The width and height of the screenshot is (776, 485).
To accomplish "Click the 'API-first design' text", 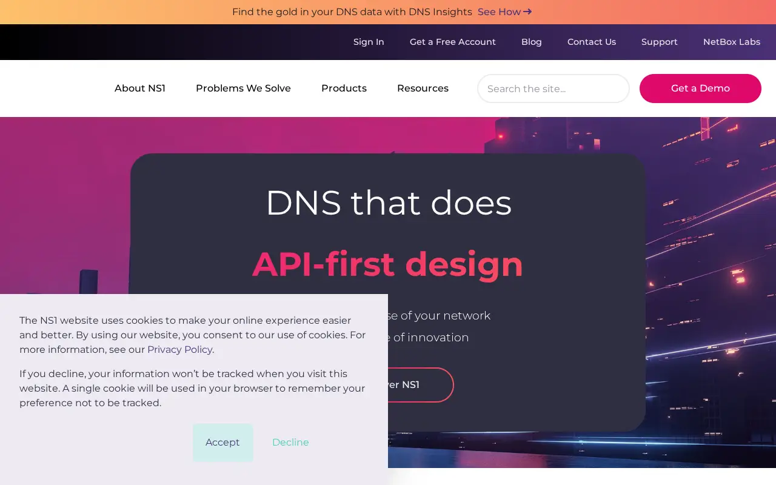I will coord(388,264).
